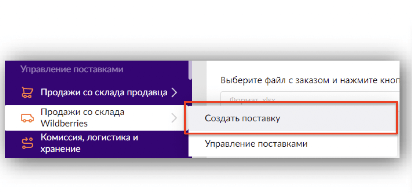412x193 pixels.
Task: Open the Продажи со склада продавца section
Action: 104,93
